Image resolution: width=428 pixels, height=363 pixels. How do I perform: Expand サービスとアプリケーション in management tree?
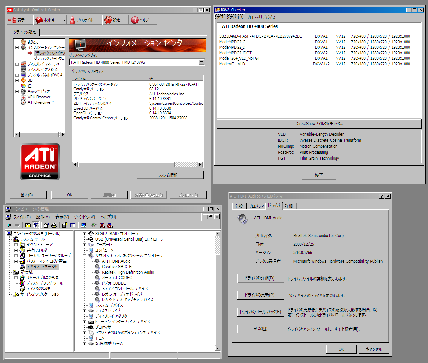pyautogui.click(x=9, y=294)
